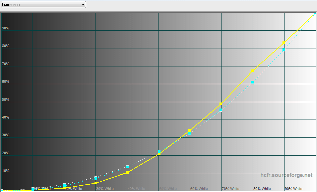Select yellow data point at 60% White
317x192 pixels.
[190, 131]
